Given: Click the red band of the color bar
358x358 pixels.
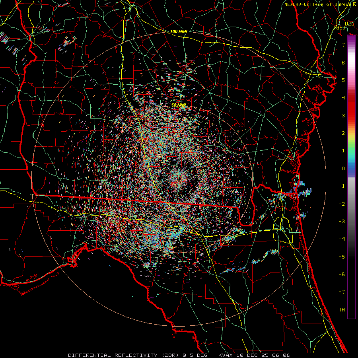Looking at the screenshot, I should pos(351,110).
